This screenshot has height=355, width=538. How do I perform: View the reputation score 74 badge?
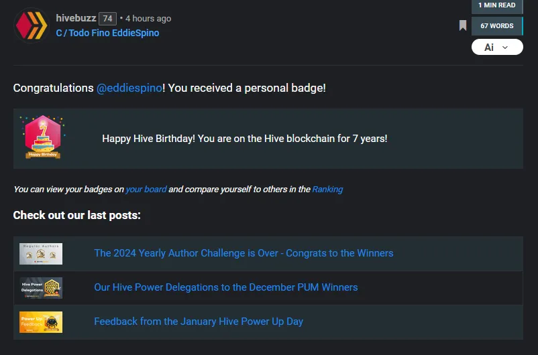[108, 19]
